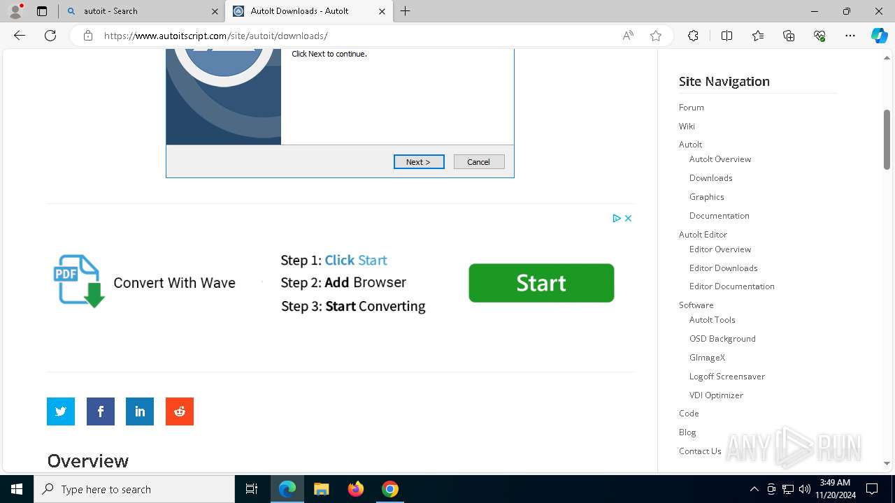
Task: Close the 'AutoIt Downloads - AutoIt' tab
Action: pos(382,11)
